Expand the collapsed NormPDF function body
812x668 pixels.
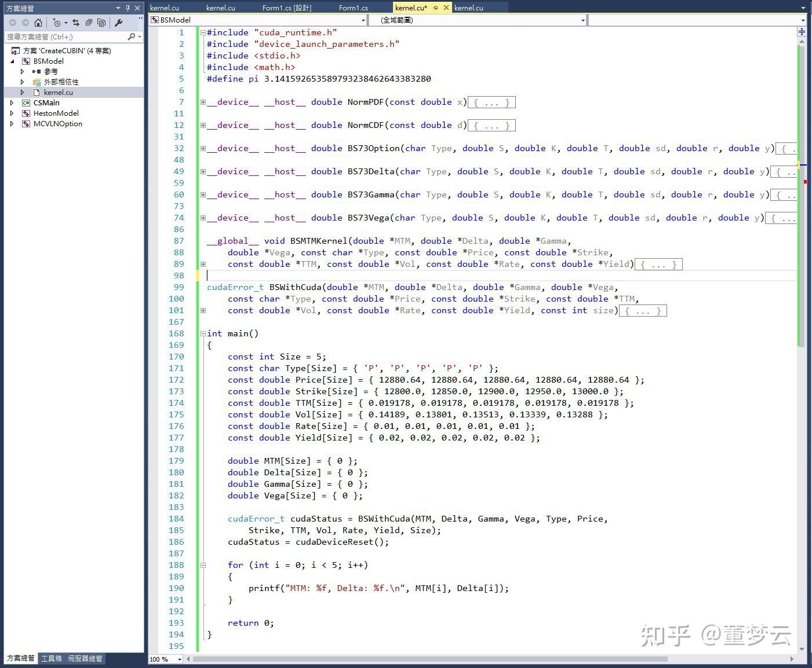pos(203,102)
